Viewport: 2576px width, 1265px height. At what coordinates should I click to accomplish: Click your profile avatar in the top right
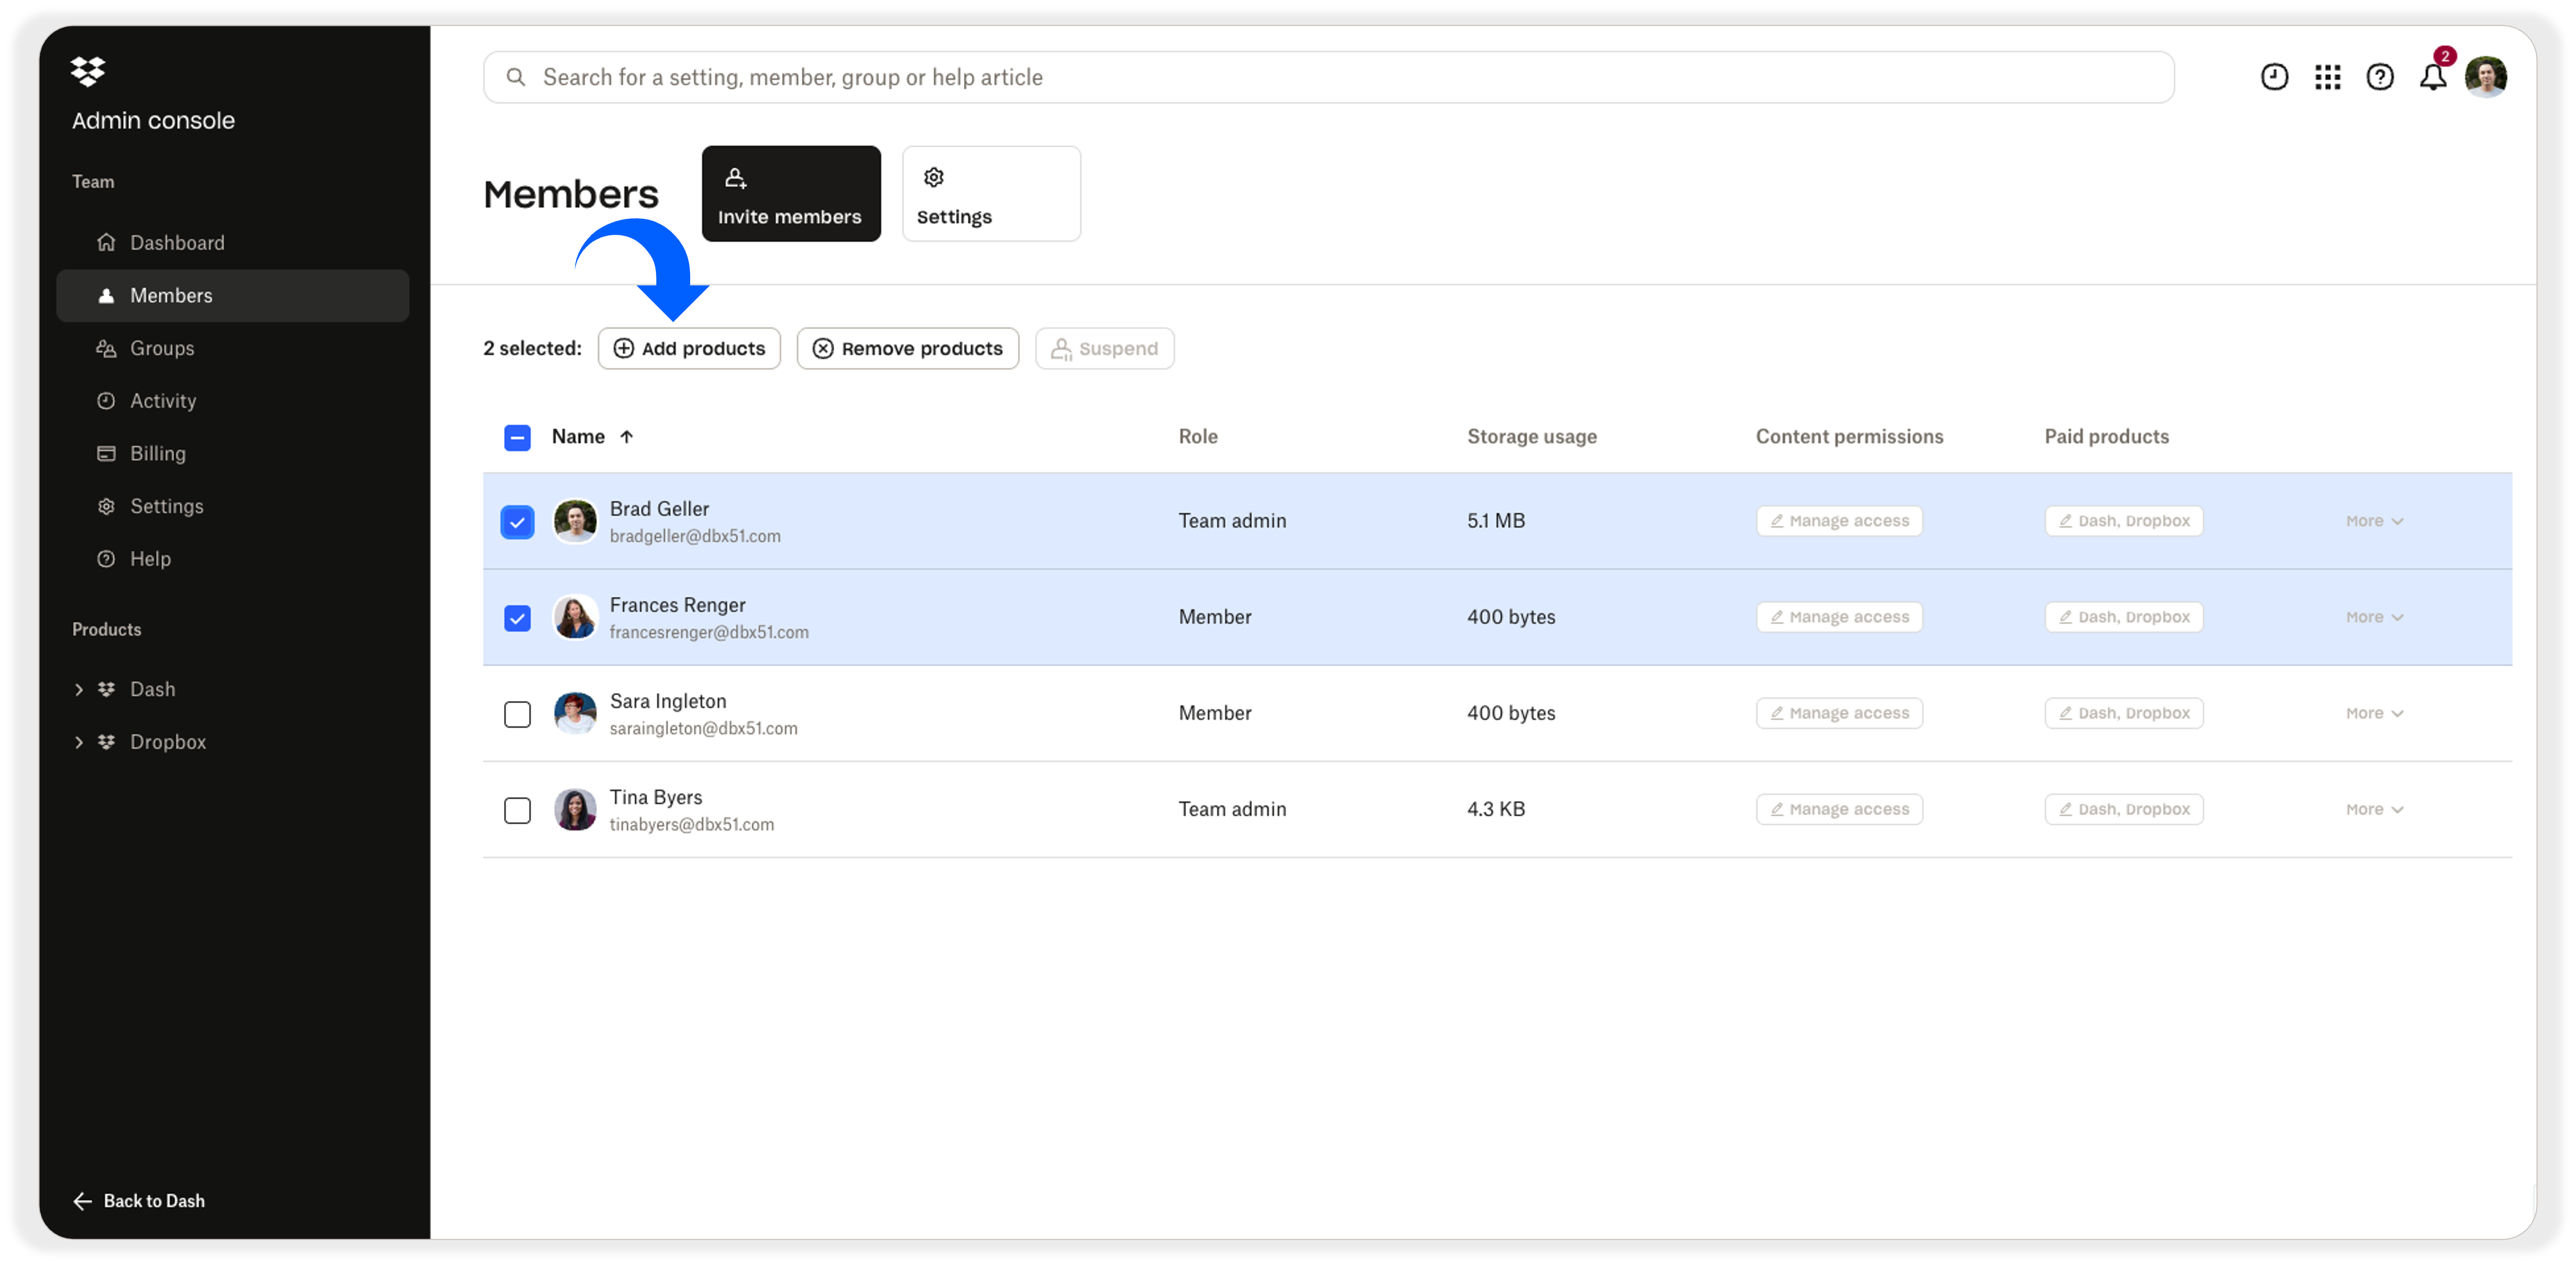[x=2487, y=76]
